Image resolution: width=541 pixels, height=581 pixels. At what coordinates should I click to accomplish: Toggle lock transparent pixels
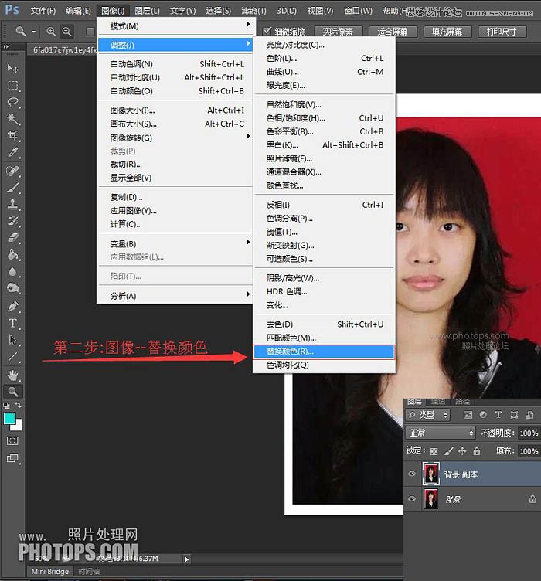[x=434, y=451]
